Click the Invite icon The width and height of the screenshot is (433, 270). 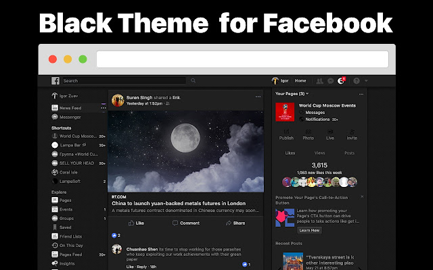[x=352, y=132]
